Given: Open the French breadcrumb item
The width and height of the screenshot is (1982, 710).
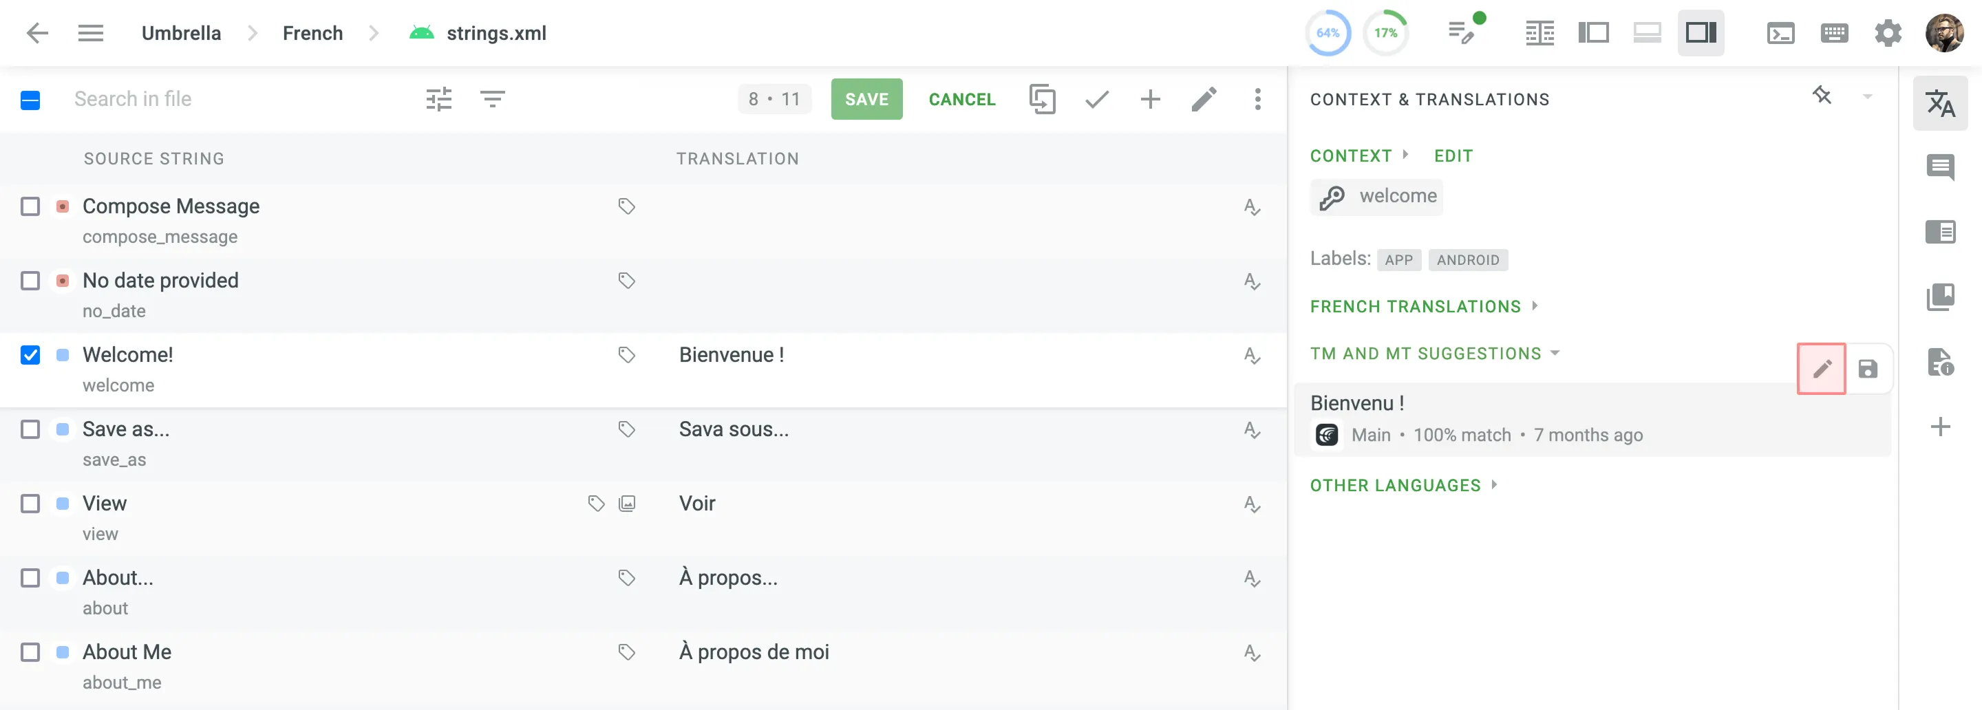Looking at the screenshot, I should coord(312,33).
